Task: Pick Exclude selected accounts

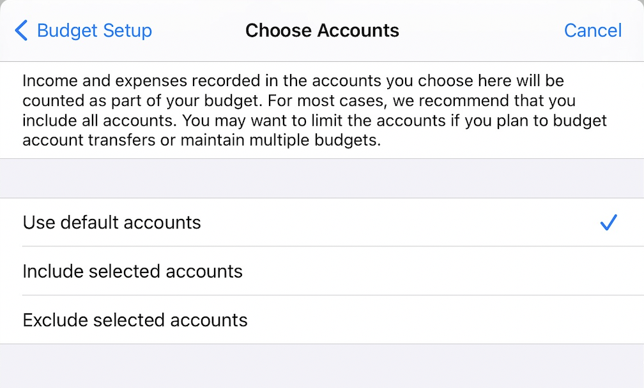Action: 135,320
